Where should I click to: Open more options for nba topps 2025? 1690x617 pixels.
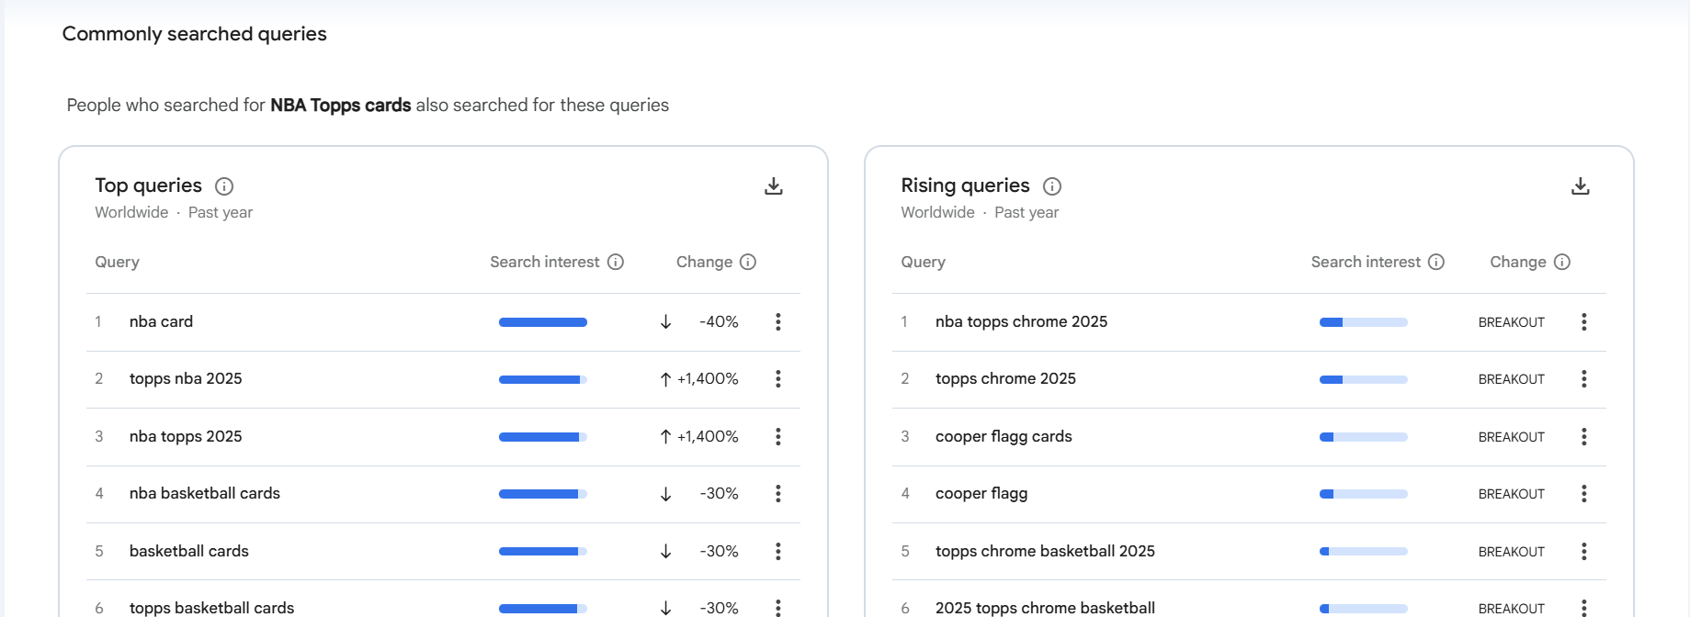pyautogui.click(x=778, y=436)
